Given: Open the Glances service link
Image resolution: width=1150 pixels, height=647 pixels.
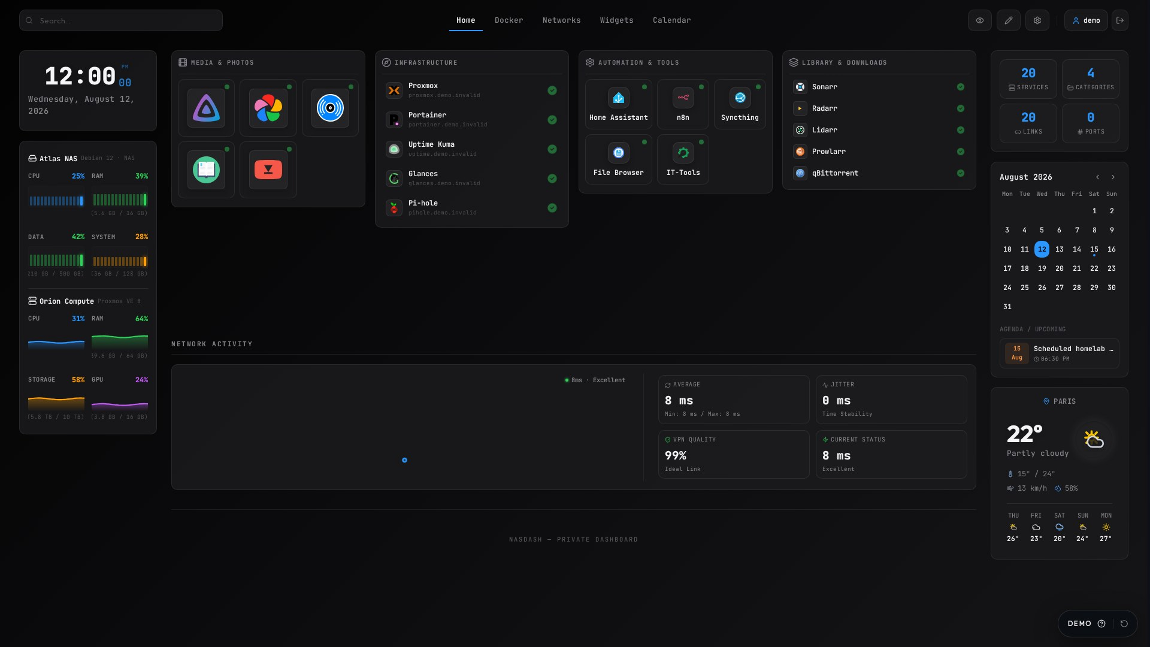Looking at the screenshot, I should point(472,179).
